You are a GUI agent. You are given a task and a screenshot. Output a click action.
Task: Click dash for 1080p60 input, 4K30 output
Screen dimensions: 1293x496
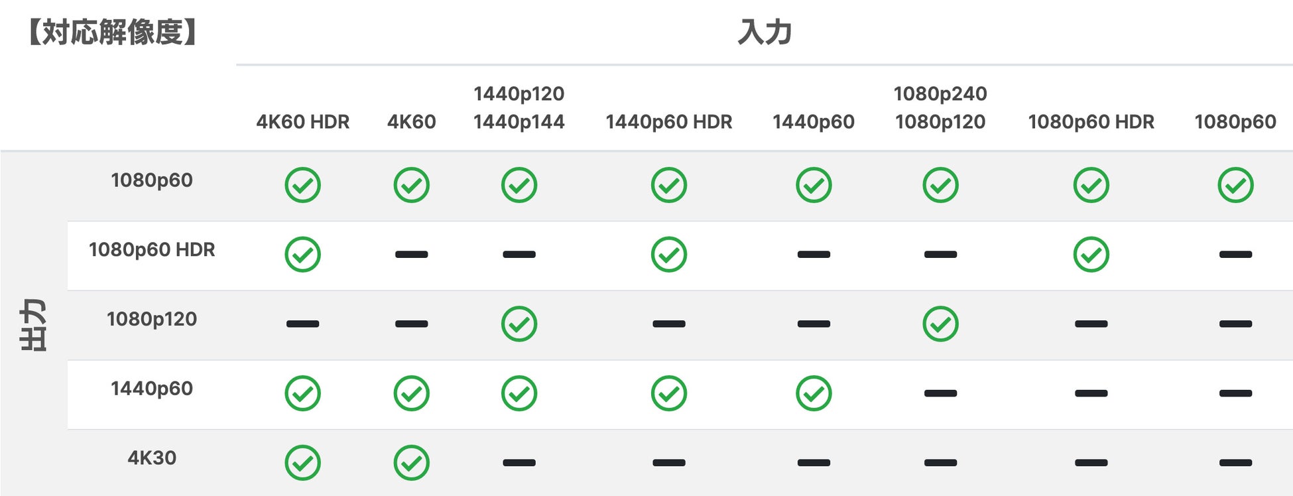pos(1235,463)
